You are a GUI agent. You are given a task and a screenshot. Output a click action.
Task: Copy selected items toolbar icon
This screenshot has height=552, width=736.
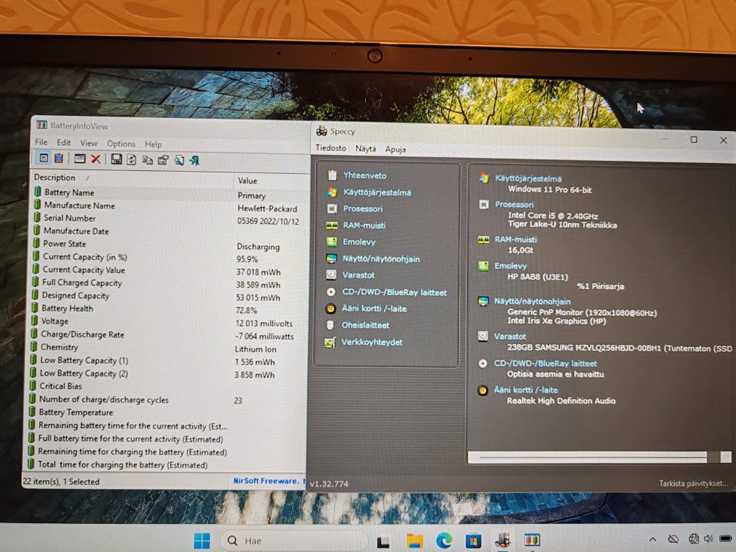147,160
